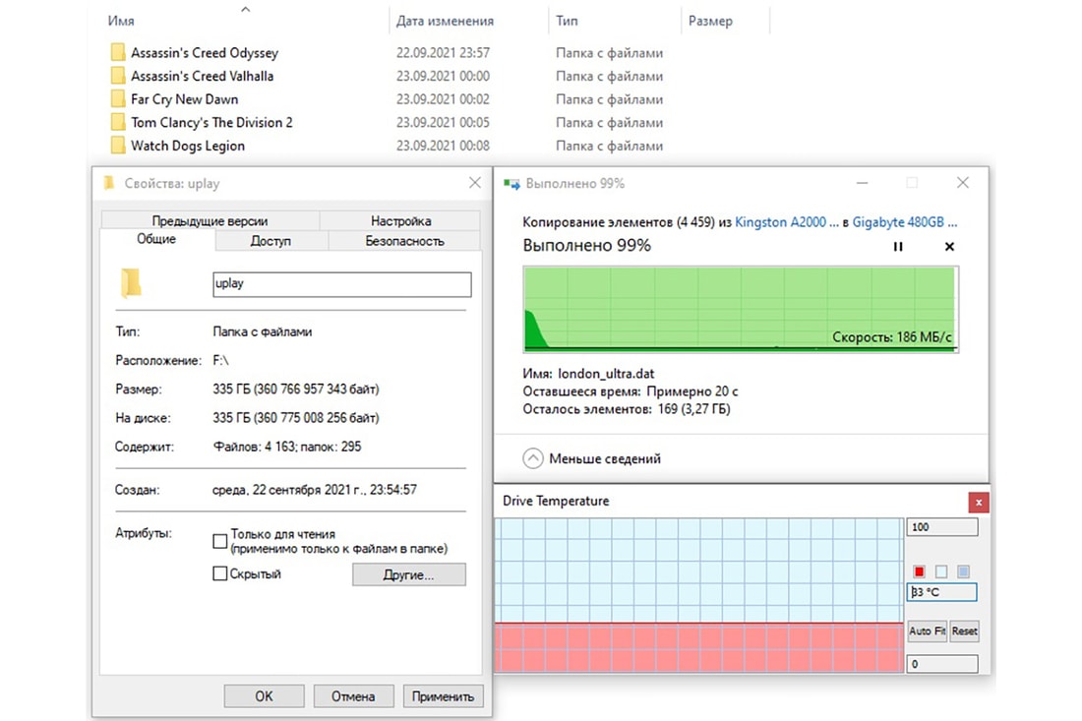Open the Общие tab
The width and height of the screenshot is (1082, 721).
[x=156, y=239]
